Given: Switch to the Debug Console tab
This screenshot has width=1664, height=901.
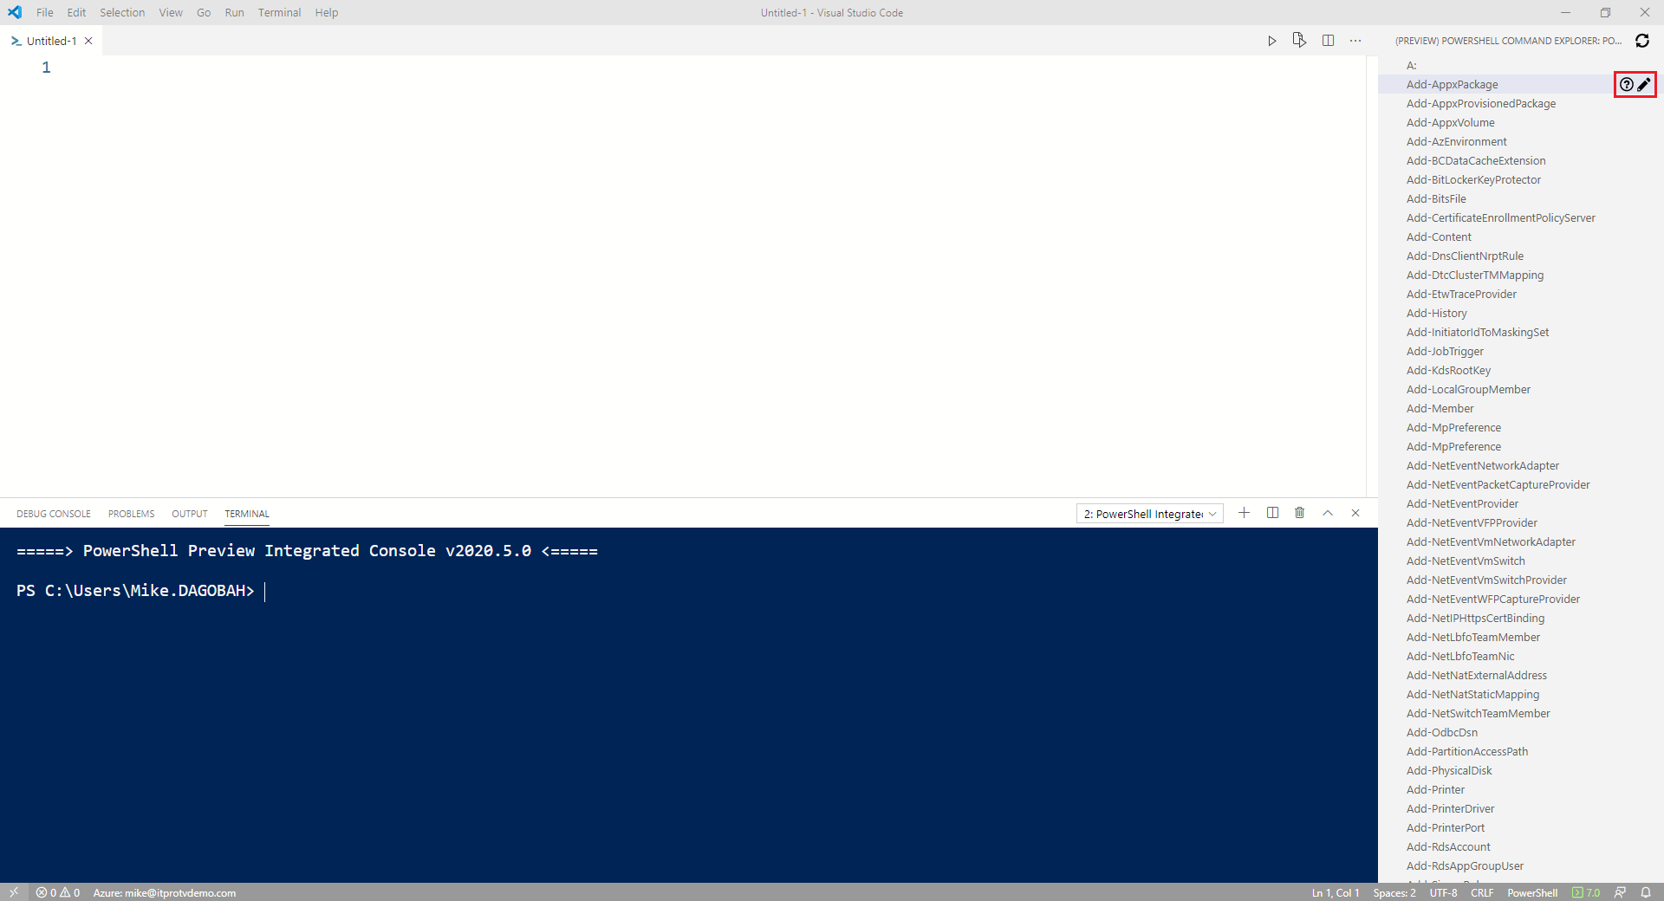Looking at the screenshot, I should 54,514.
